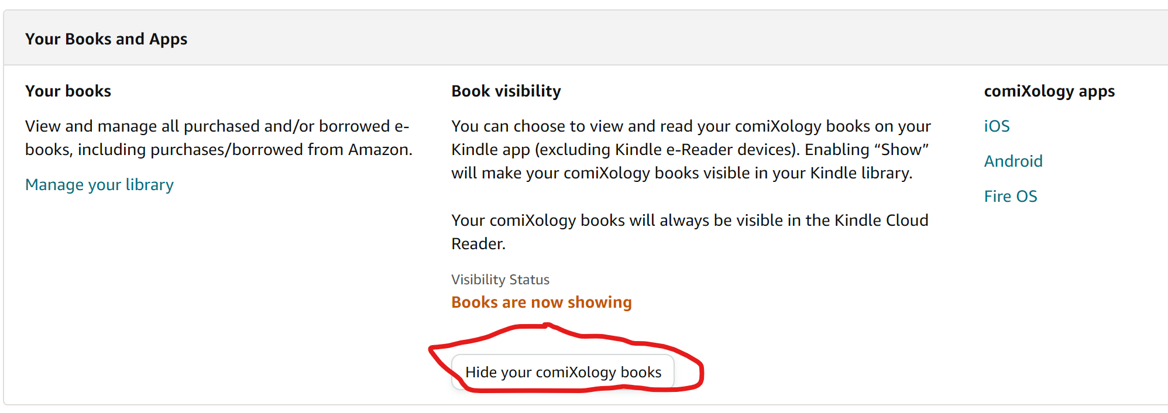Click the Your Books and Apps header
Screen dimensions: 1168x413
[106, 39]
